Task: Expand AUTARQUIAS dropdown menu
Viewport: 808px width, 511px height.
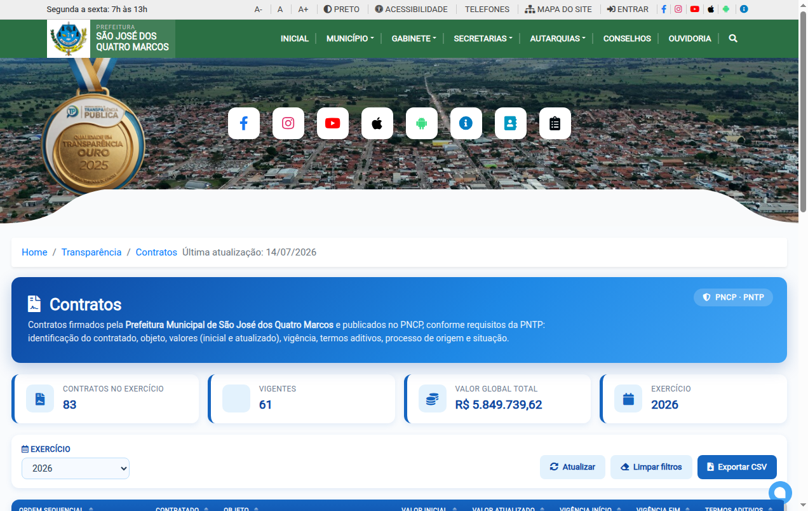Action: click(558, 39)
